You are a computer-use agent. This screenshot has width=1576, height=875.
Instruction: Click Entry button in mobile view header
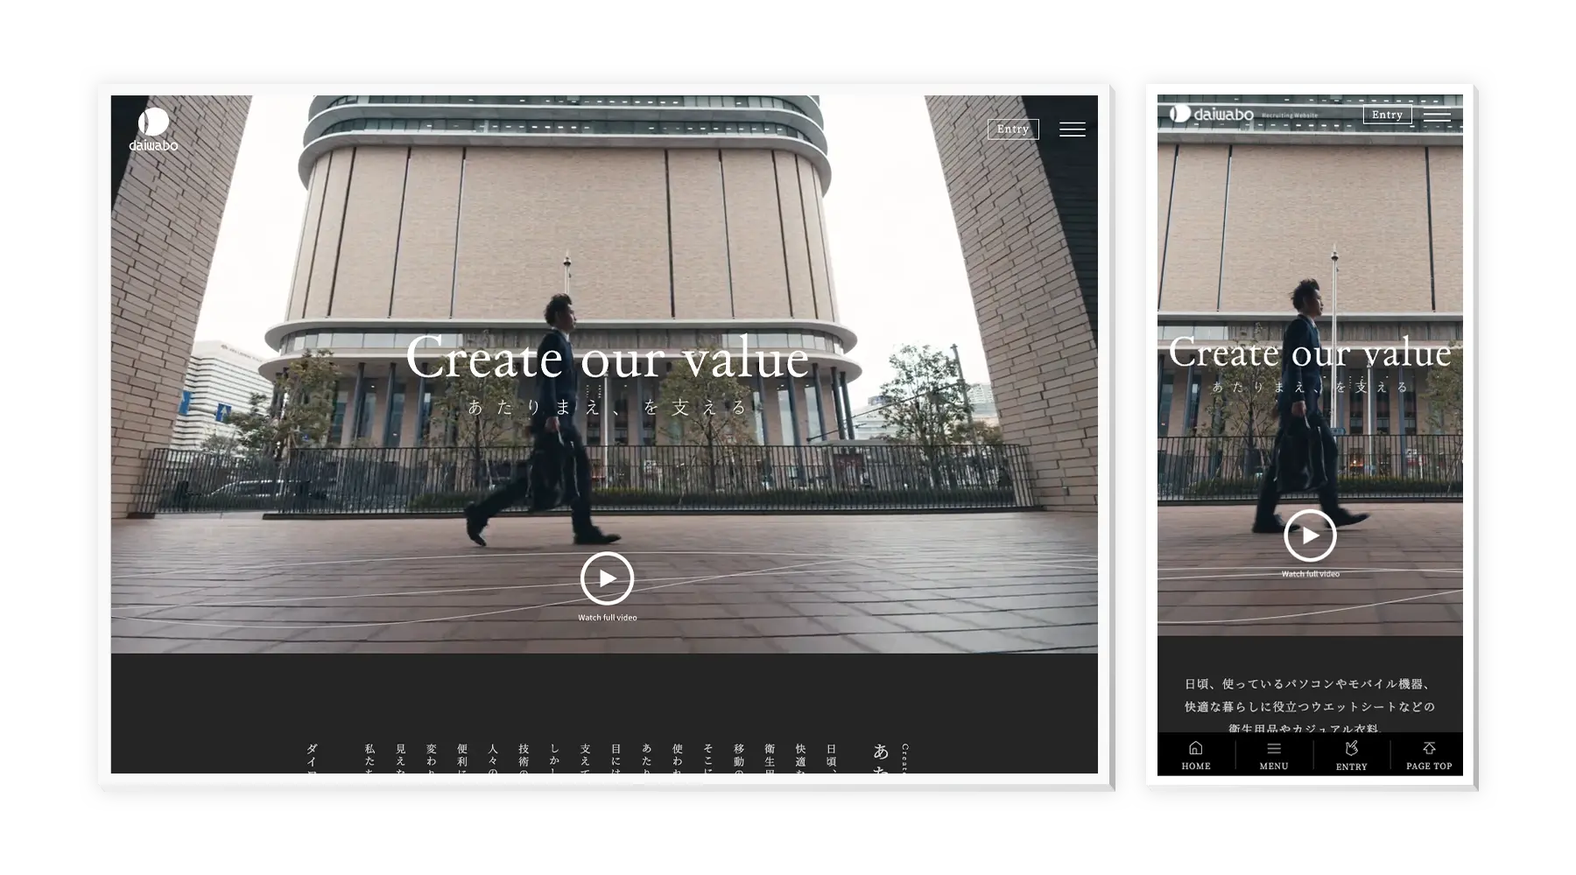point(1387,115)
